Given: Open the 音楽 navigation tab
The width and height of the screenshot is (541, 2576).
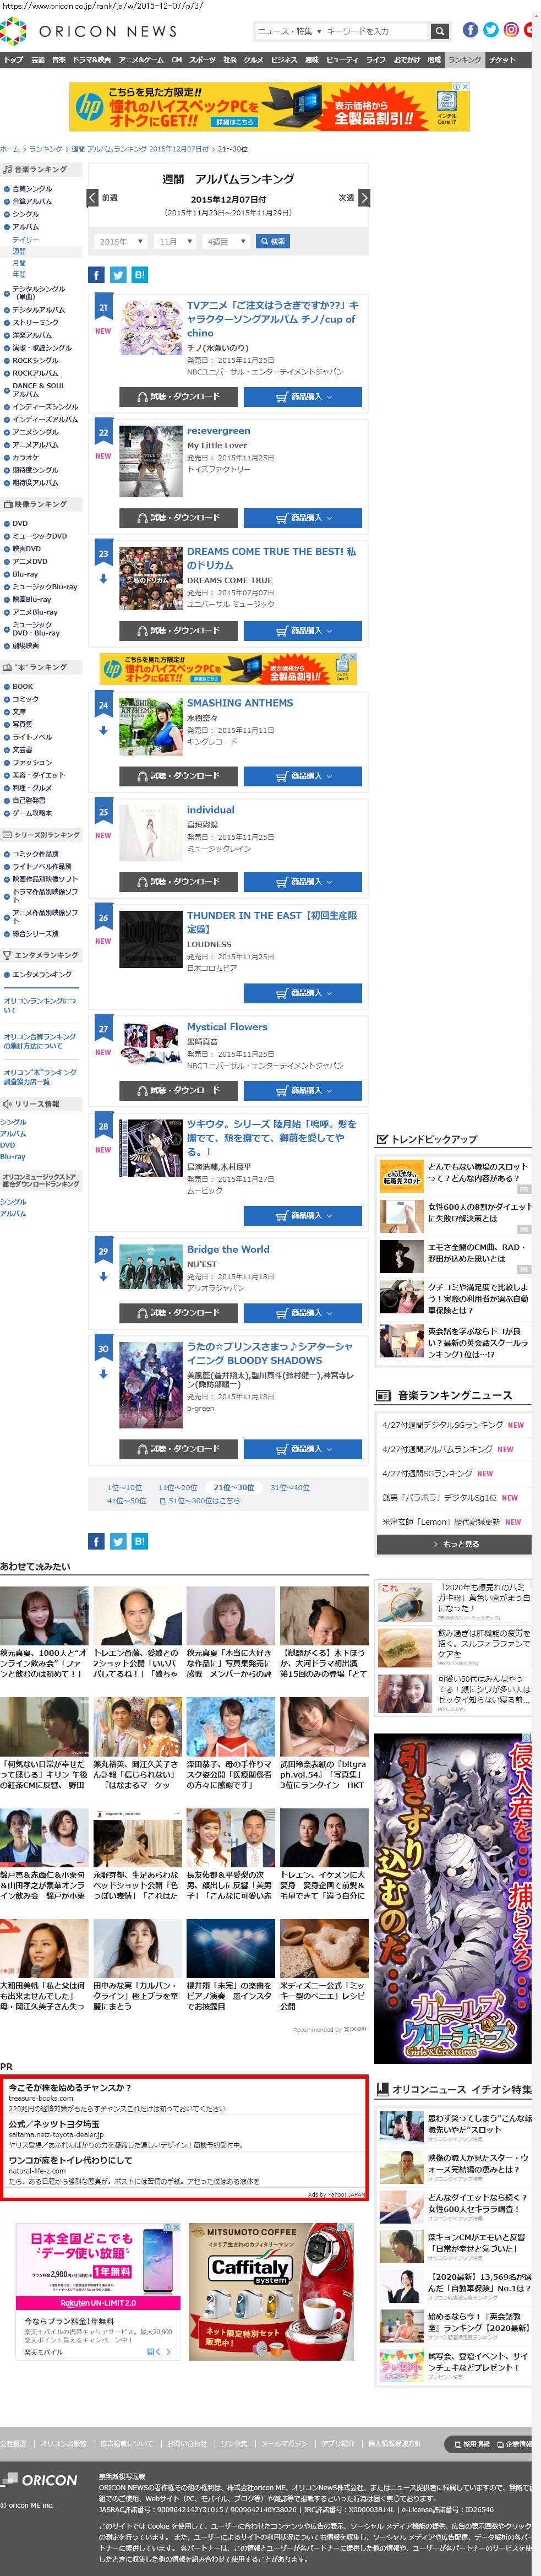Looking at the screenshot, I should 59,60.
